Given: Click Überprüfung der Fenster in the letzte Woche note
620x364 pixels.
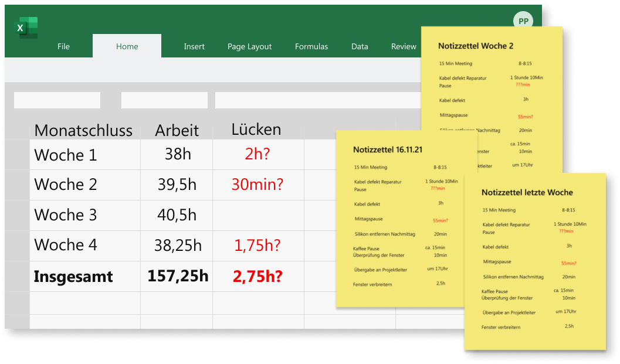Looking at the screenshot, I should [x=507, y=298].
